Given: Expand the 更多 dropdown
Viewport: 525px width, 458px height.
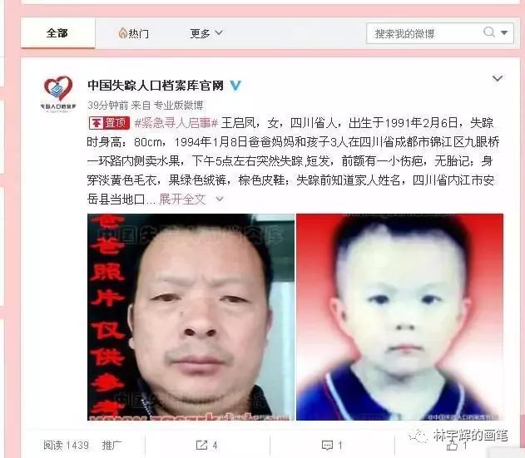Looking at the screenshot, I should pos(206,33).
